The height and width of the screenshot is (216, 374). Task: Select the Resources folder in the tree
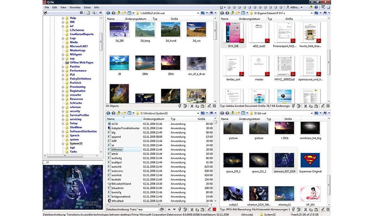76,99
